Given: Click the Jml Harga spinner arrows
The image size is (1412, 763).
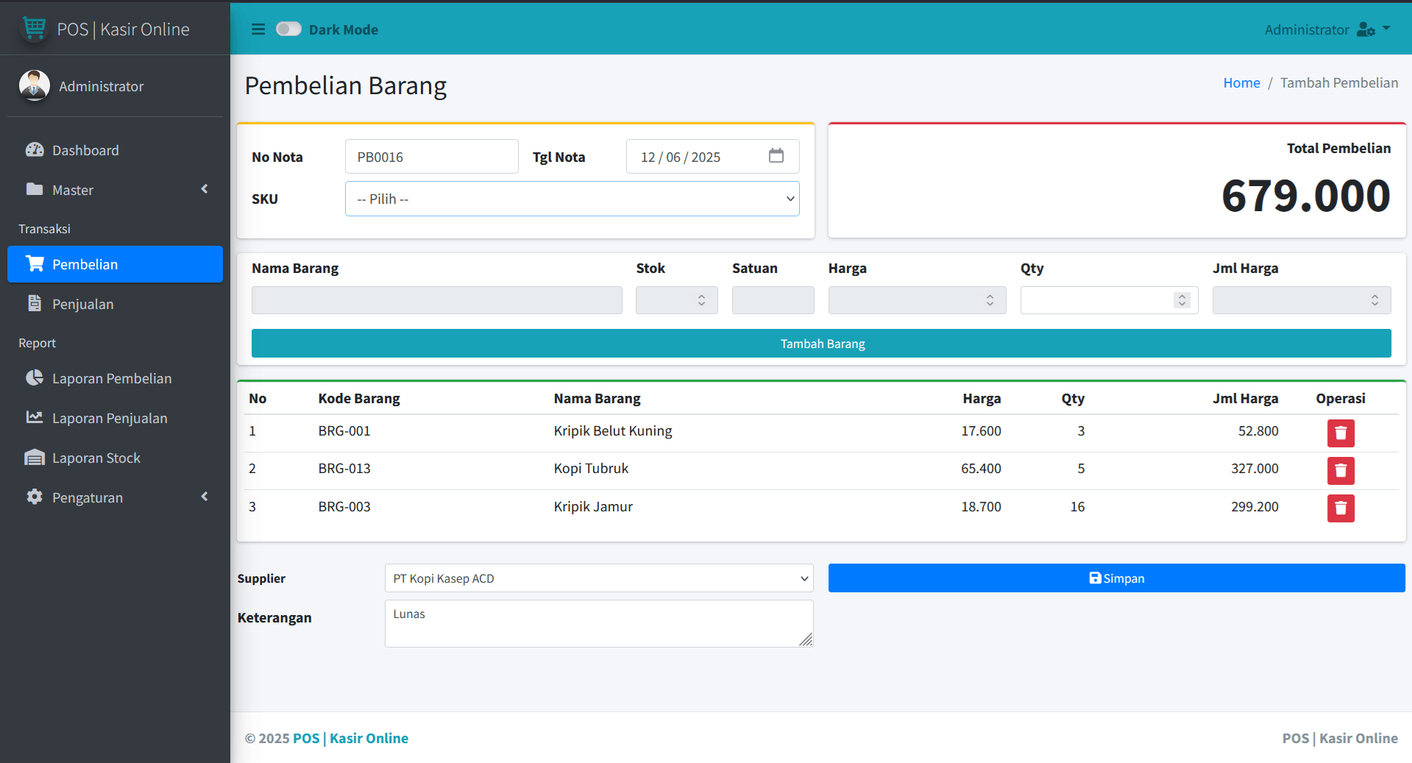Looking at the screenshot, I should click(1374, 300).
